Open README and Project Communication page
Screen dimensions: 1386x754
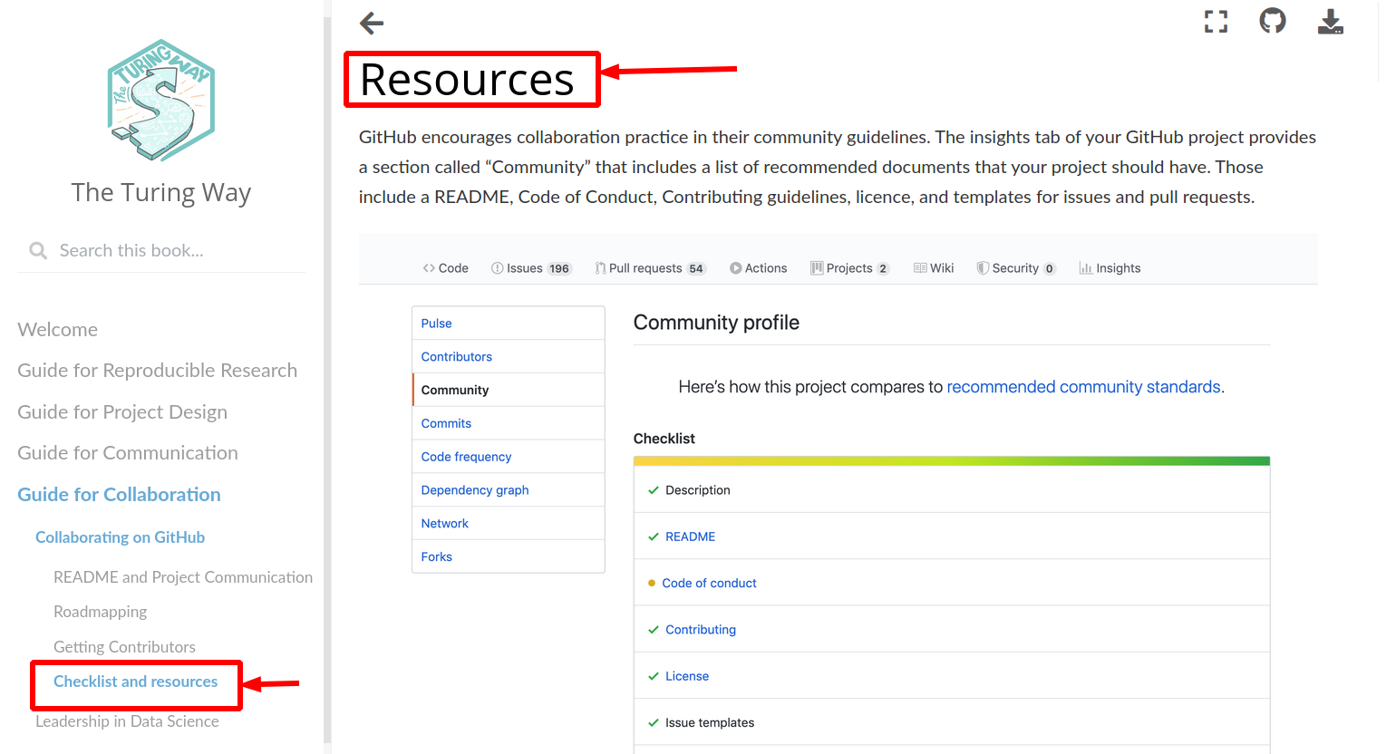click(x=183, y=577)
